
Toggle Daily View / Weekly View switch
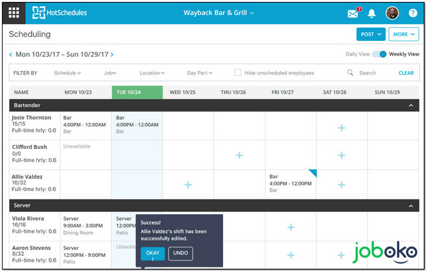click(379, 54)
